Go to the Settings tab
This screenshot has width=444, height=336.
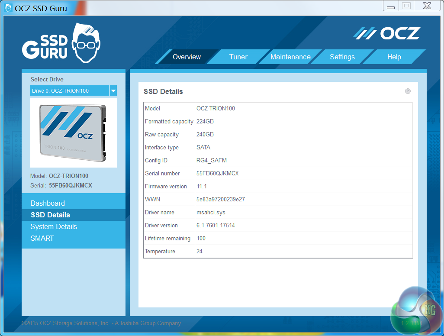(x=342, y=57)
